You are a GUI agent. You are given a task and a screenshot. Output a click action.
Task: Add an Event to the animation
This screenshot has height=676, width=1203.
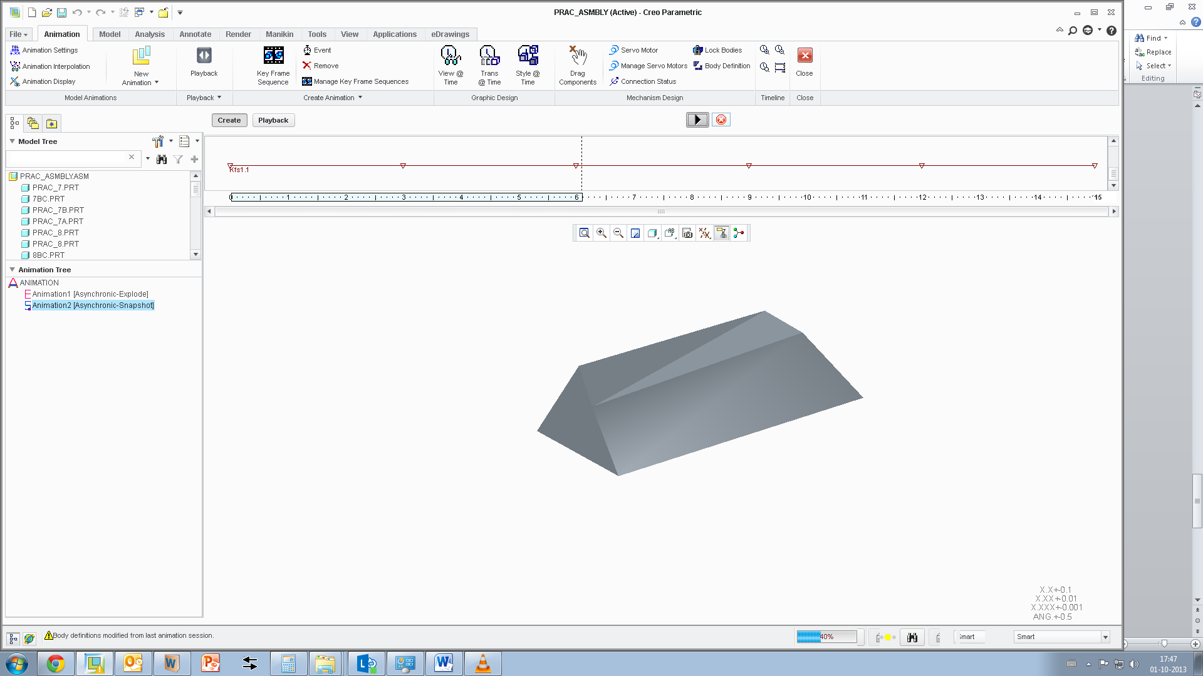point(316,50)
